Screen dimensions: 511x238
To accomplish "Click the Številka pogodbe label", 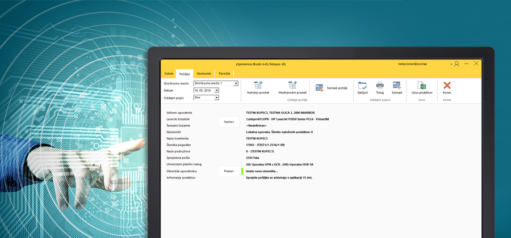I will 179,145.
